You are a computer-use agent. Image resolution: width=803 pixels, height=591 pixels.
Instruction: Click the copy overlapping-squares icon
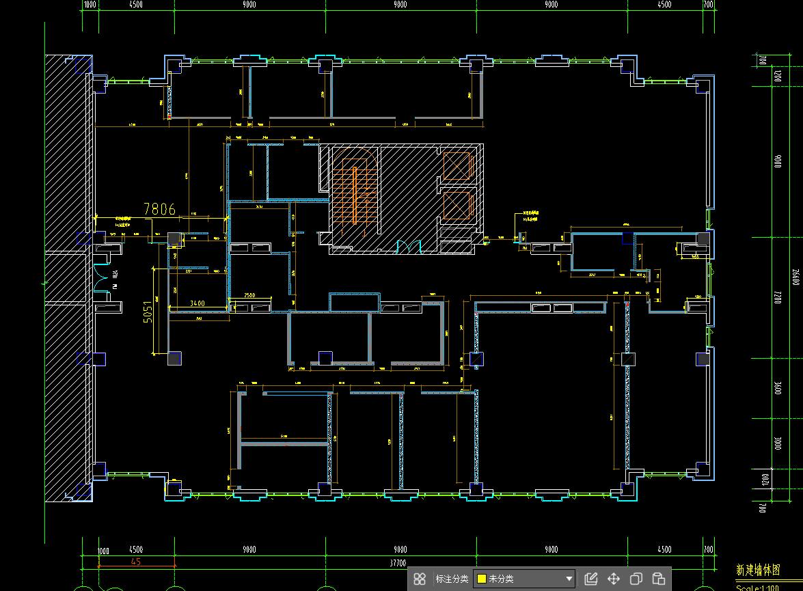tap(636, 579)
